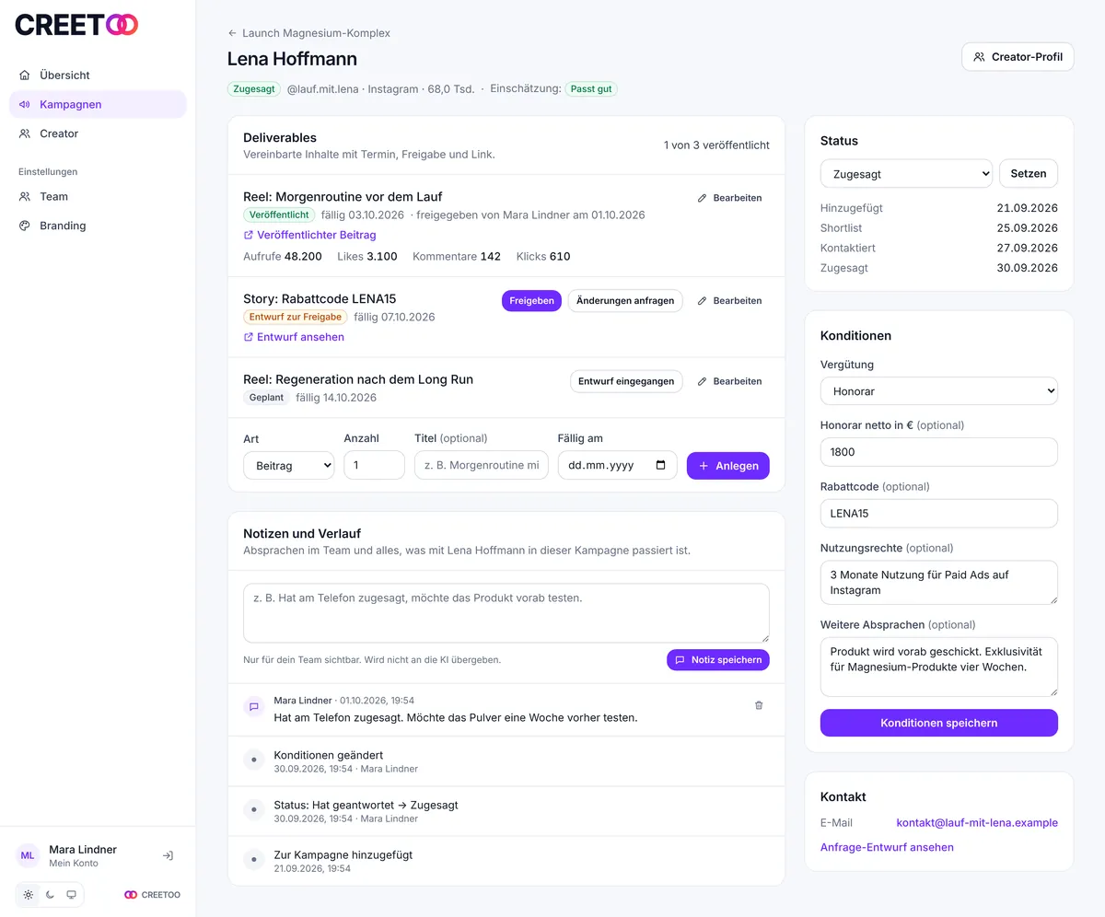Click the Weitere Absprachen text area
The width and height of the screenshot is (1105, 917).
[x=939, y=667]
